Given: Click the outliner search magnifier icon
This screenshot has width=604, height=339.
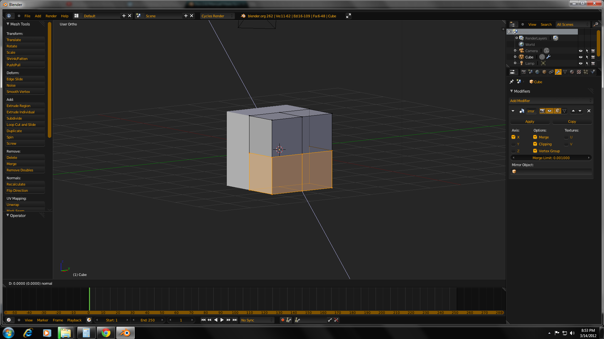Looking at the screenshot, I should pyautogui.click(x=596, y=24).
